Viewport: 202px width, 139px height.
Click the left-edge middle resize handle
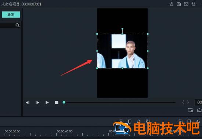[x=97, y=51]
